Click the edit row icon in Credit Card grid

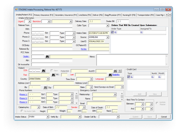coord(129,77)
